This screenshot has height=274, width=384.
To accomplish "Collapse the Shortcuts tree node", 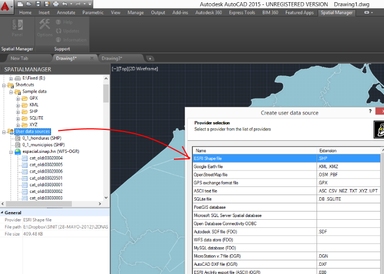I will click(4, 85).
